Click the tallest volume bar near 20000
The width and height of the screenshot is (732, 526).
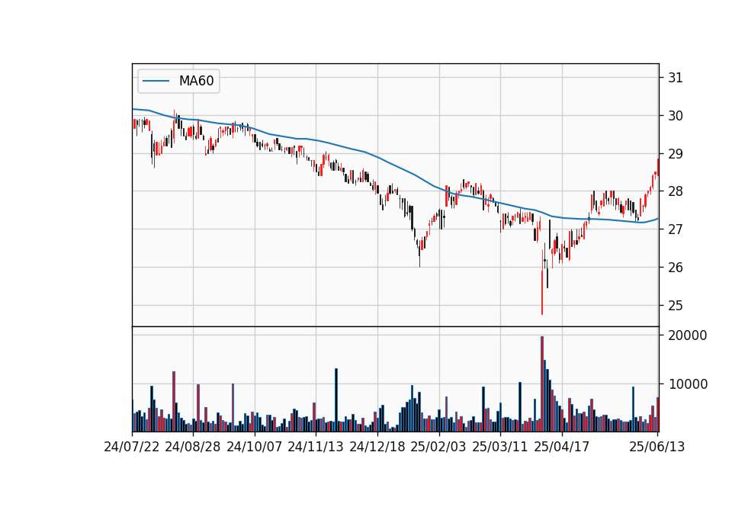tap(542, 383)
